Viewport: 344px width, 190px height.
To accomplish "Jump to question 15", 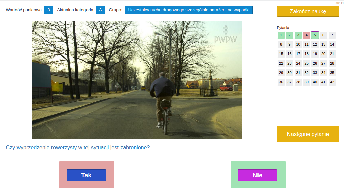I will [x=281, y=54].
